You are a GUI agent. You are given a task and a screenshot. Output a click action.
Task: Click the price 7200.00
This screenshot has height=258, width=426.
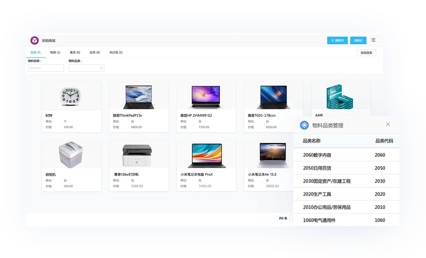coord(204,127)
